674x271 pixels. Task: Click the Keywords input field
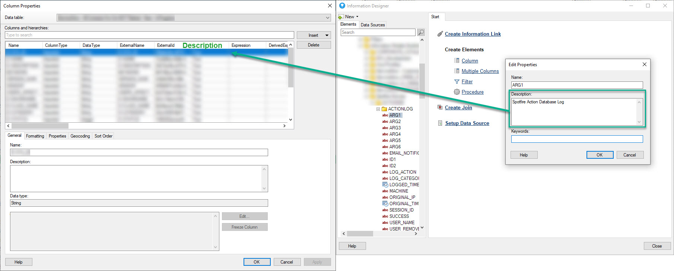(x=576, y=139)
